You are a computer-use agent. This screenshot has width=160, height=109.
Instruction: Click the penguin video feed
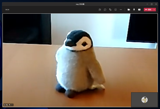pos(80,60)
